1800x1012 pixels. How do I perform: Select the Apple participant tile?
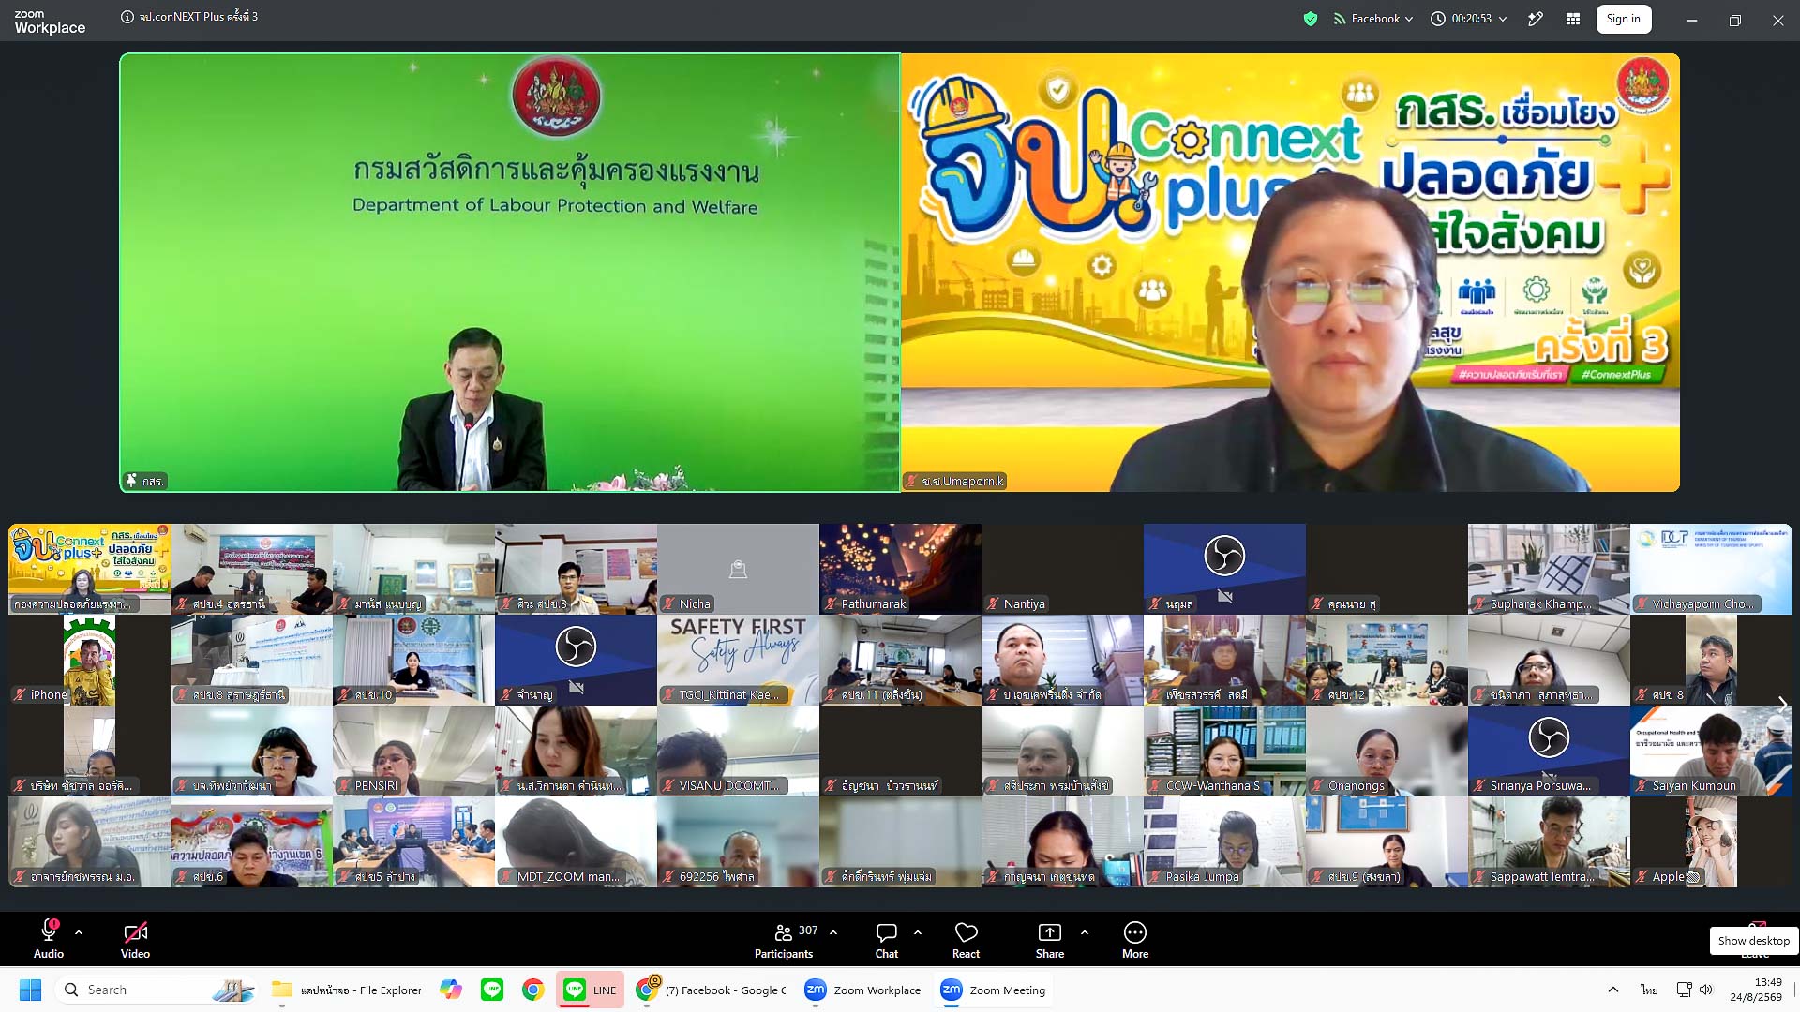coord(1711,841)
